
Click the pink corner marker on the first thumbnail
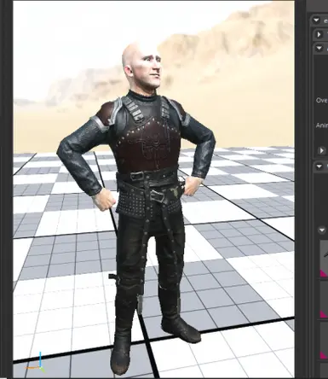[323, 274]
